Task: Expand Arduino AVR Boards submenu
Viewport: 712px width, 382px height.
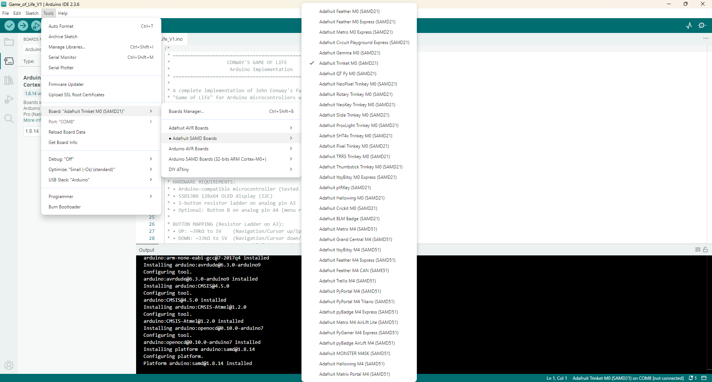Action: pyautogui.click(x=231, y=149)
